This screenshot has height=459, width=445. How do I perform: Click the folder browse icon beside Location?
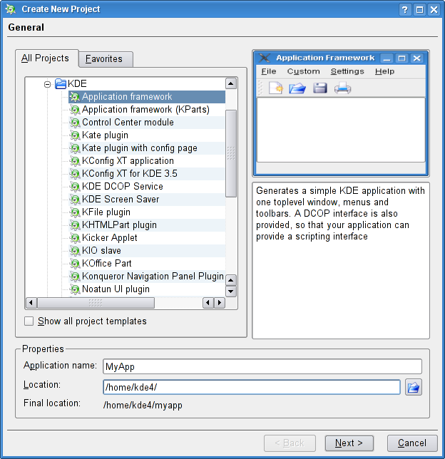414,387
